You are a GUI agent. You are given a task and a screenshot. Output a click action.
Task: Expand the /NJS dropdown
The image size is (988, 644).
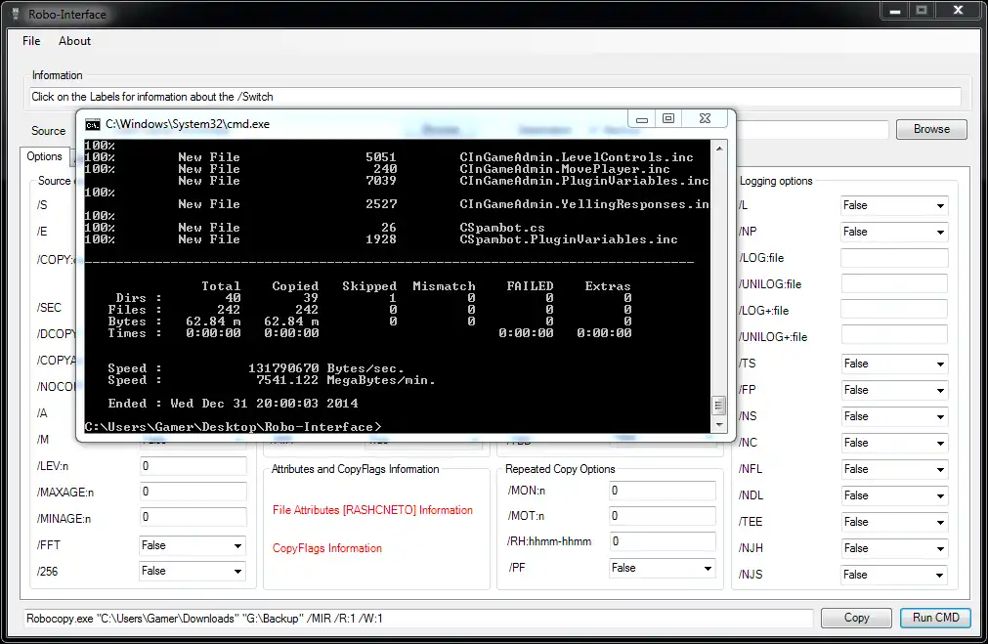pyautogui.click(x=894, y=575)
